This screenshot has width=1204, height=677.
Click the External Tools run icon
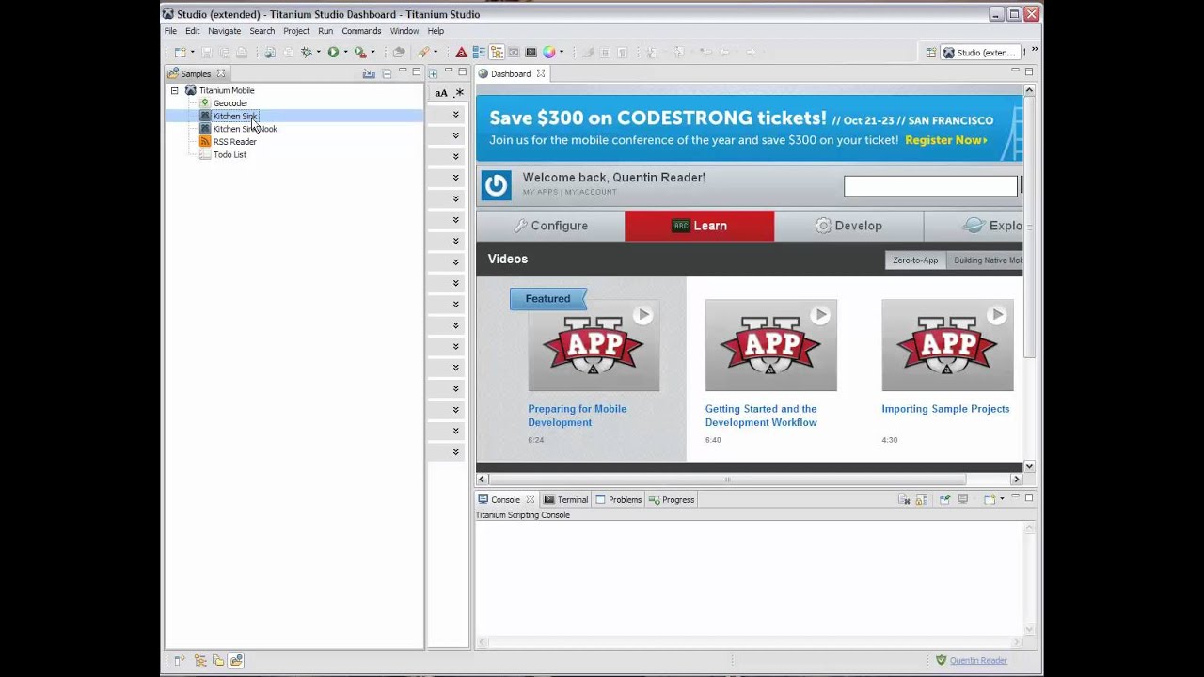(359, 53)
